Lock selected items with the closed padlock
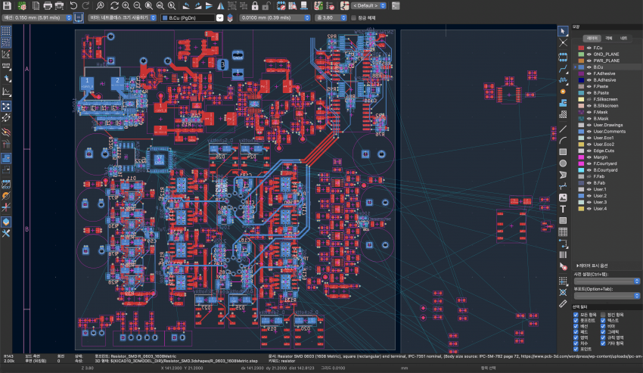The width and height of the screenshot is (643, 373). 255,6
